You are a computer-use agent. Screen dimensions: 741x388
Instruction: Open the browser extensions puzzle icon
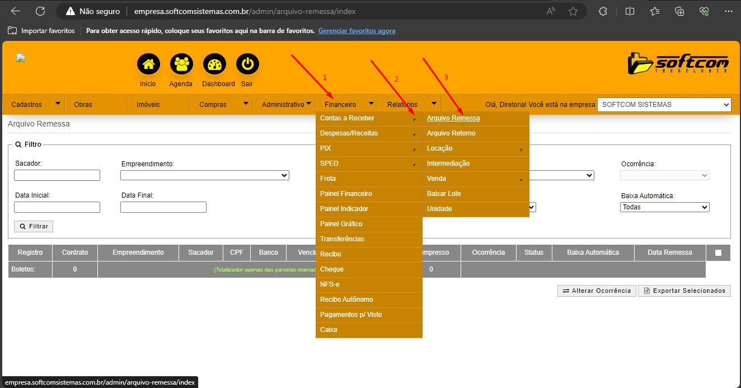click(603, 11)
